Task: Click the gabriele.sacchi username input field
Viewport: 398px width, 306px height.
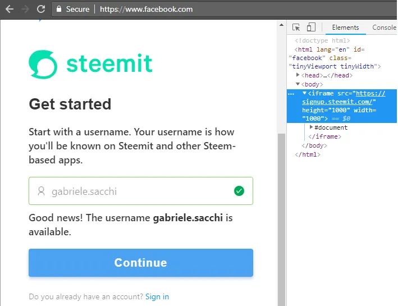Action: [x=141, y=191]
